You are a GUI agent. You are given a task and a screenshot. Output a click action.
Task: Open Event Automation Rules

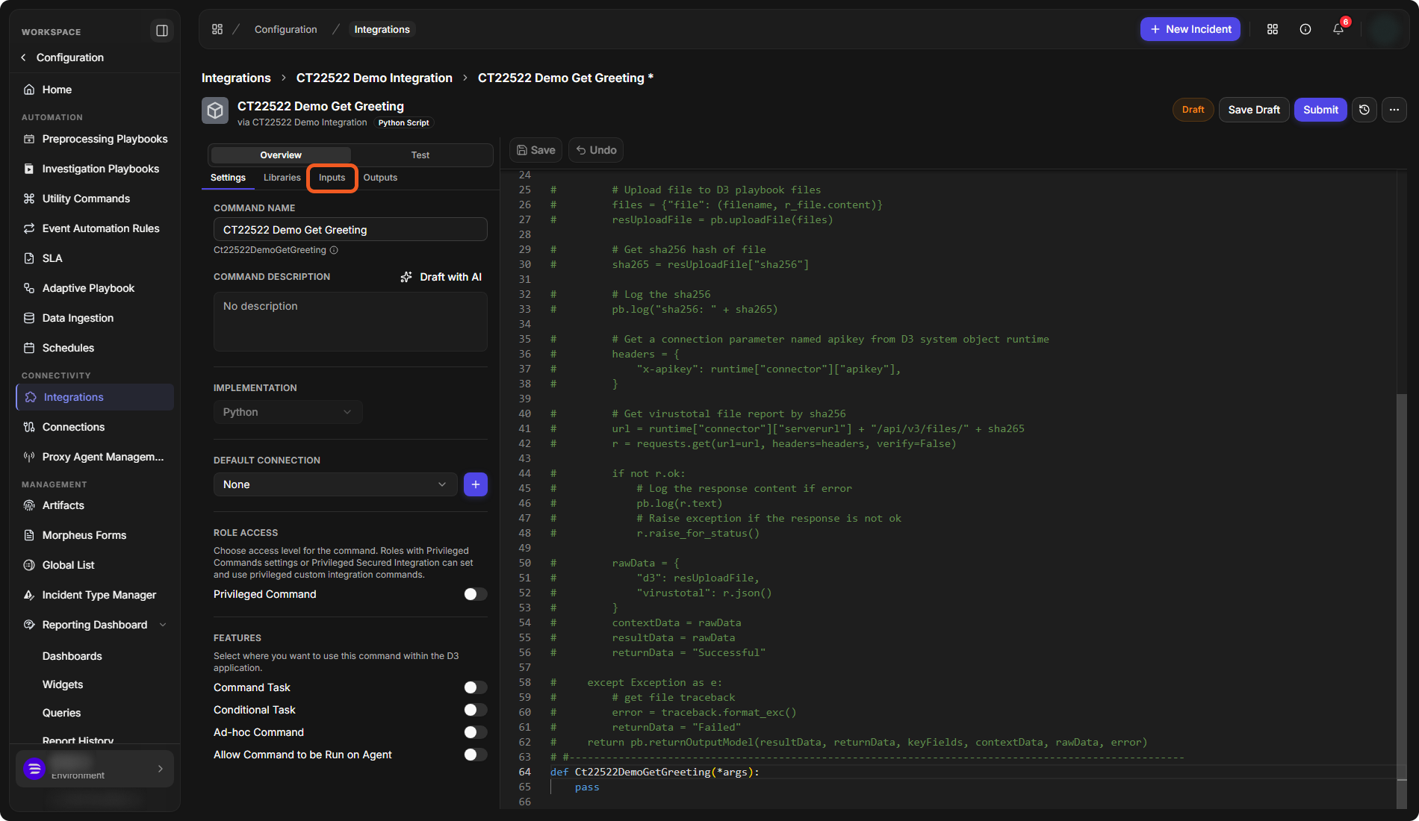point(101,228)
